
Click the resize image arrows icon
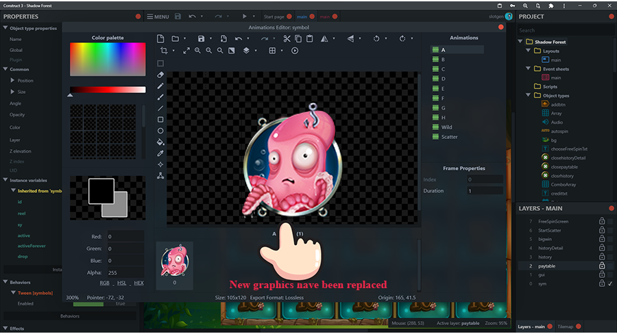(x=186, y=51)
